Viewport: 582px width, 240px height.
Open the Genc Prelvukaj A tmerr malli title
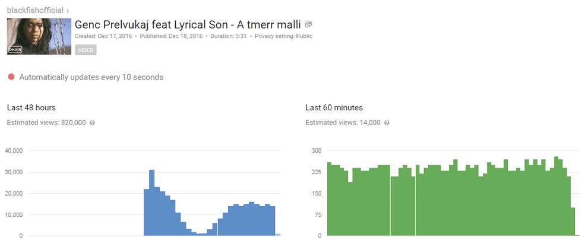coord(188,25)
